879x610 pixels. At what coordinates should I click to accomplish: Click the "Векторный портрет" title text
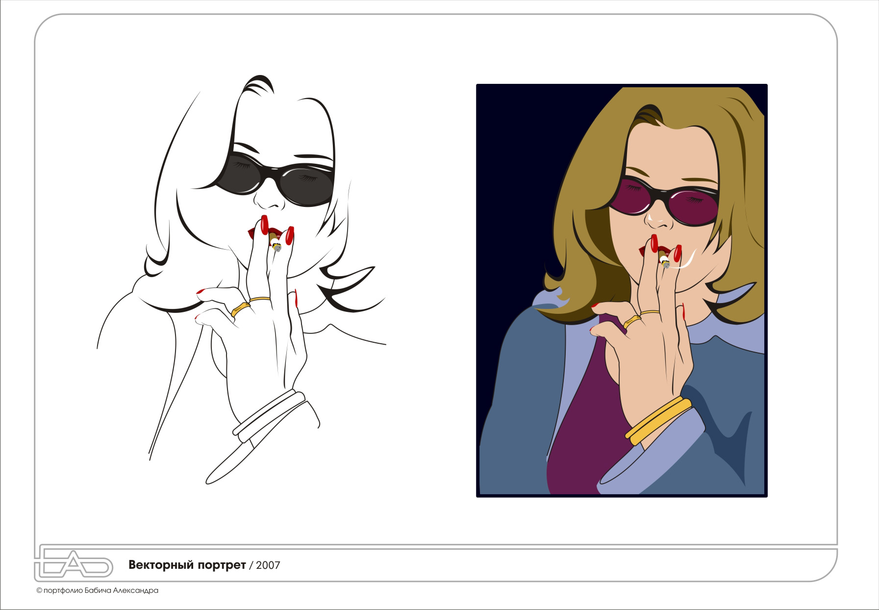click(187, 565)
